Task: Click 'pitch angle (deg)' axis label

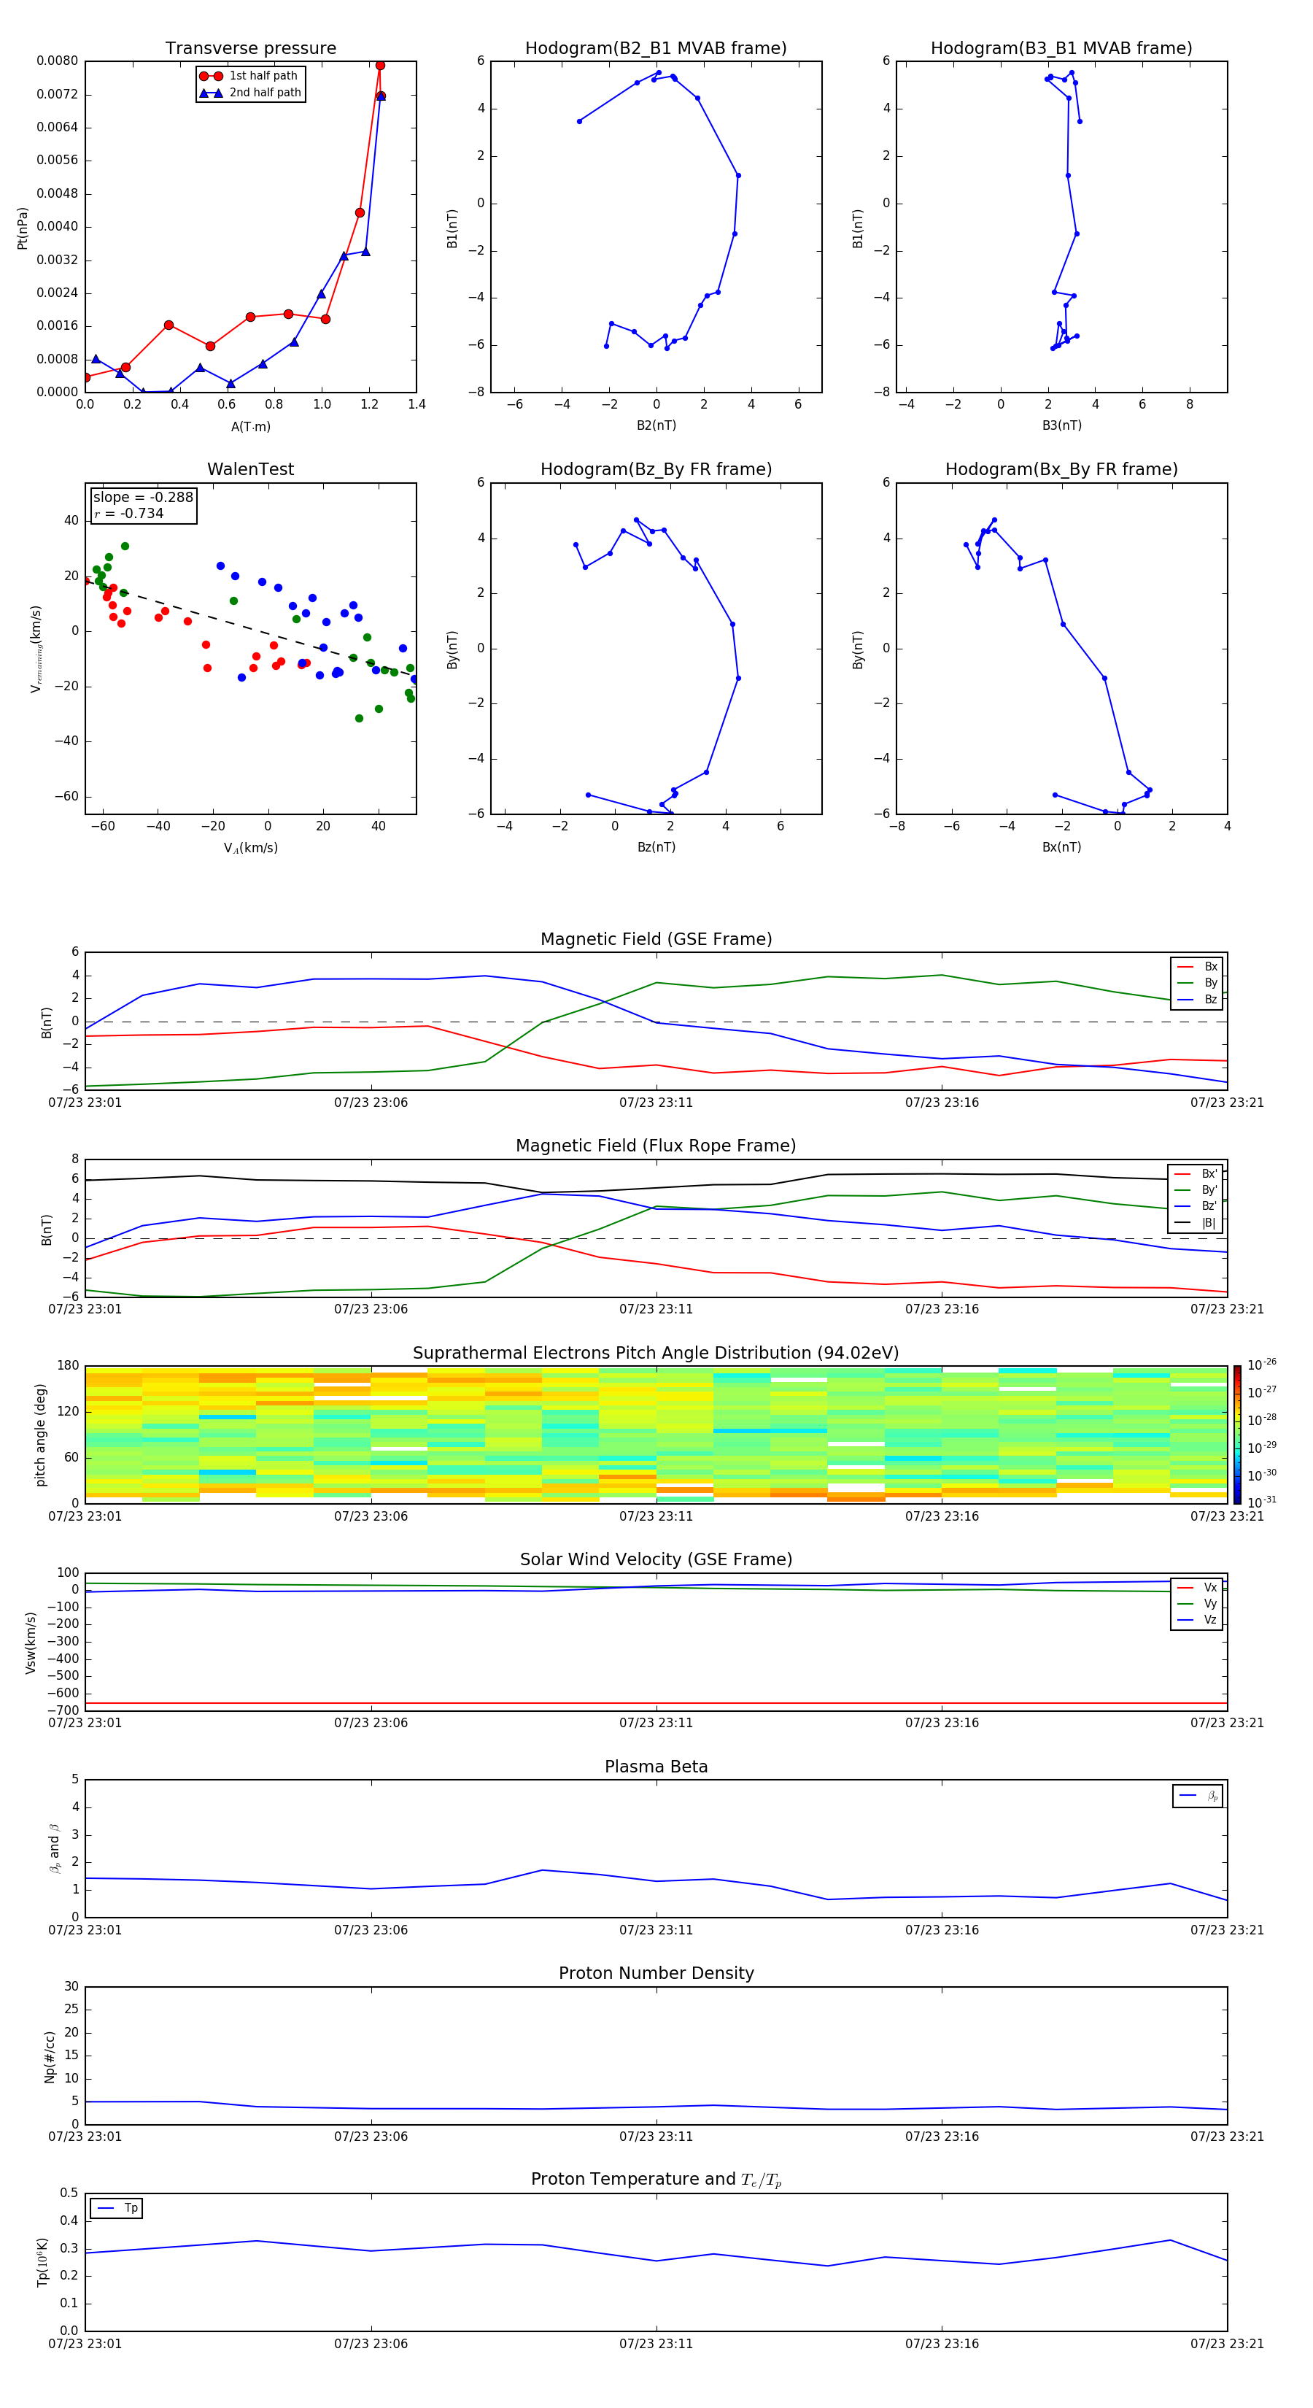Action: pos(40,1435)
